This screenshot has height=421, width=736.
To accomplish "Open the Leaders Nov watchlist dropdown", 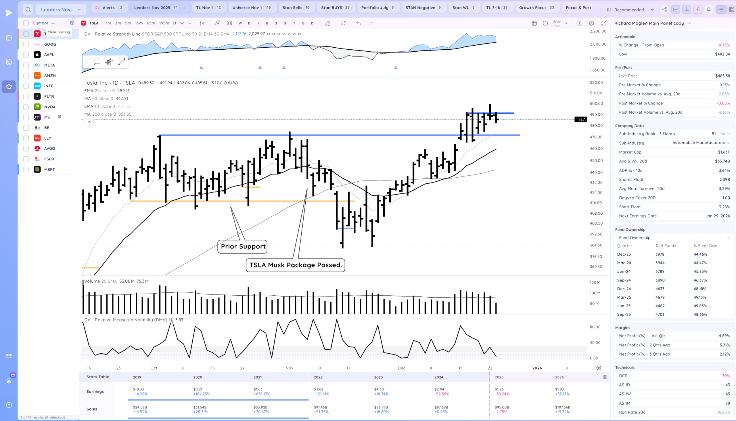I will (61, 9).
